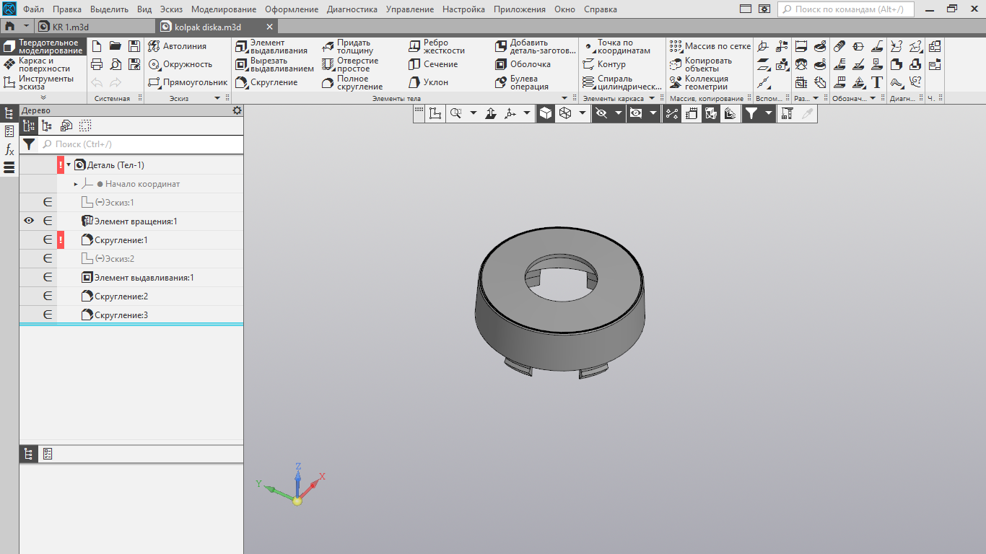Expand tool sets list chevron
The image size is (986, 554).
pyautogui.click(x=43, y=97)
